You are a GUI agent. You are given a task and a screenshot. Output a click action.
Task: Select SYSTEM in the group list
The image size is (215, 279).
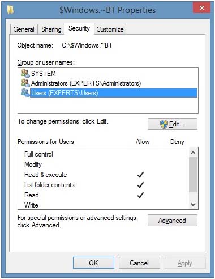coord(44,73)
